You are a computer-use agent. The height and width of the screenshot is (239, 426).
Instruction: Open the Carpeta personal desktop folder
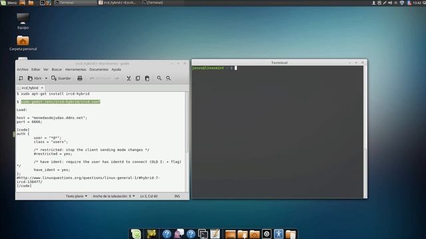tap(23, 43)
